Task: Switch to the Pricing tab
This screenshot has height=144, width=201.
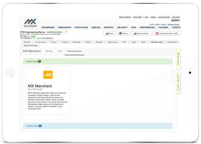Action: coord(53,42)
